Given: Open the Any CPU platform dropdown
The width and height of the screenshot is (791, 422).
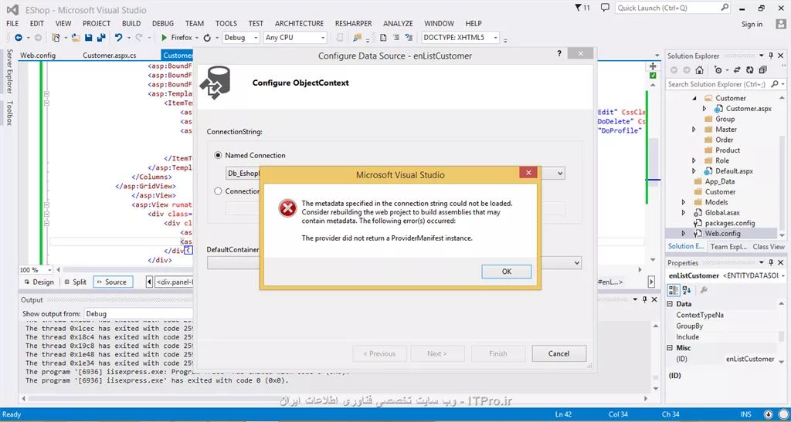Looking at the screenshot, I should coord(295,38).
